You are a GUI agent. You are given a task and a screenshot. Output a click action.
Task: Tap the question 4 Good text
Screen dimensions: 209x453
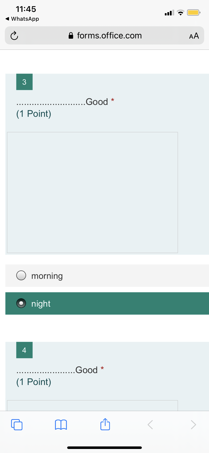point(86,370)
